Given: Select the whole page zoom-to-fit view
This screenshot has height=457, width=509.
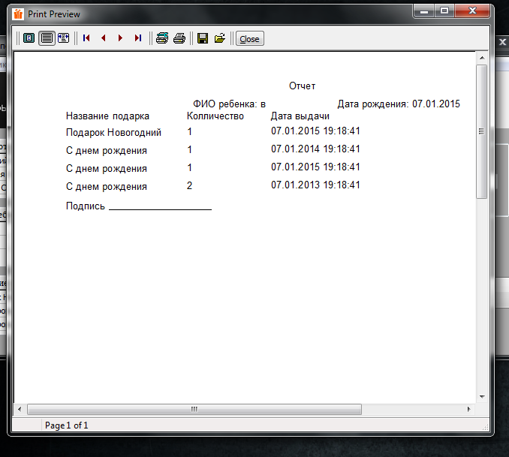Looking at the screenshot, I should 29,38.
